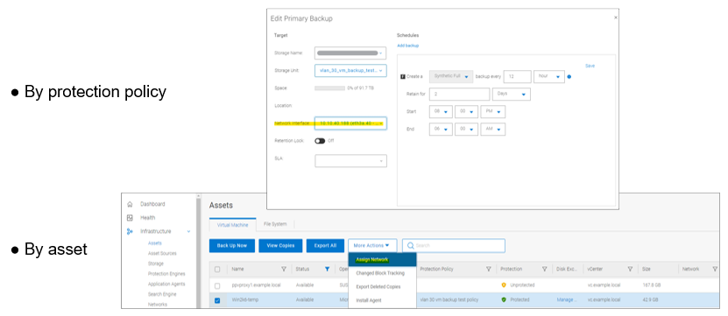Click the active Status column filter icon
Screen dimensions: 728x316
[327, 269]
